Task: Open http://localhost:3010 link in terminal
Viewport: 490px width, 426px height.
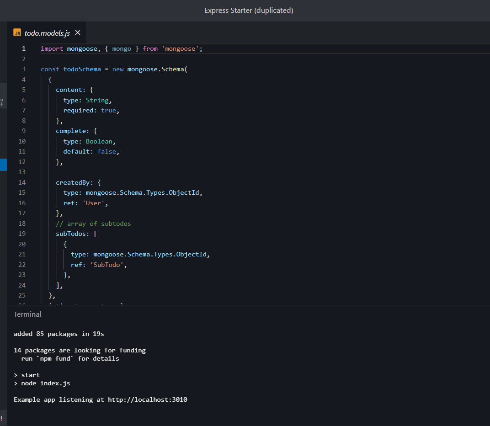Action: (148, 400)
